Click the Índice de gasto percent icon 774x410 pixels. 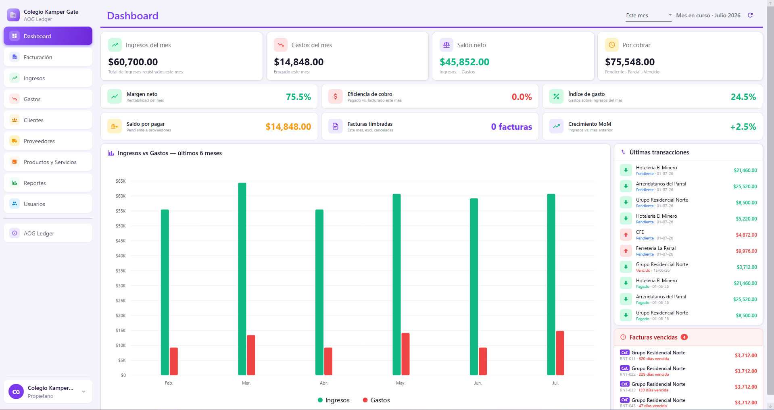tap(556, 96)
